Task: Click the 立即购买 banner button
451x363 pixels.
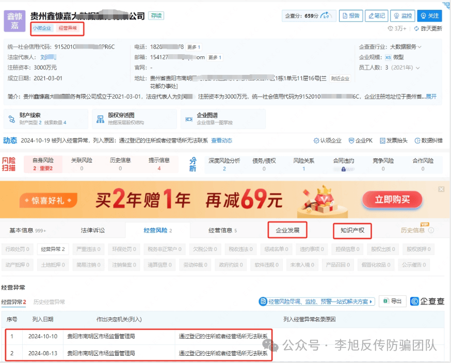Action: click(392, 199)
